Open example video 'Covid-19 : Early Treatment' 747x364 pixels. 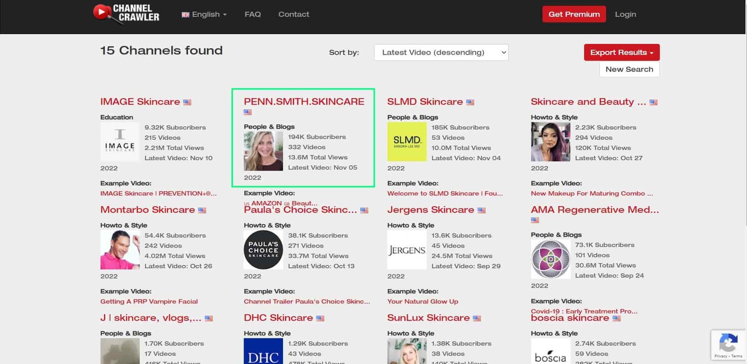pyautogui.click(x=584, y=311)
